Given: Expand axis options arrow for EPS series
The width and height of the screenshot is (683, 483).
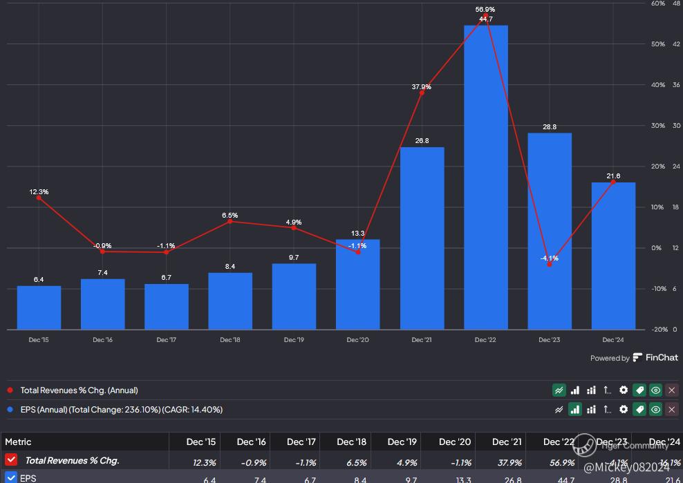Looking at the screenshot, I should (608, 410).
